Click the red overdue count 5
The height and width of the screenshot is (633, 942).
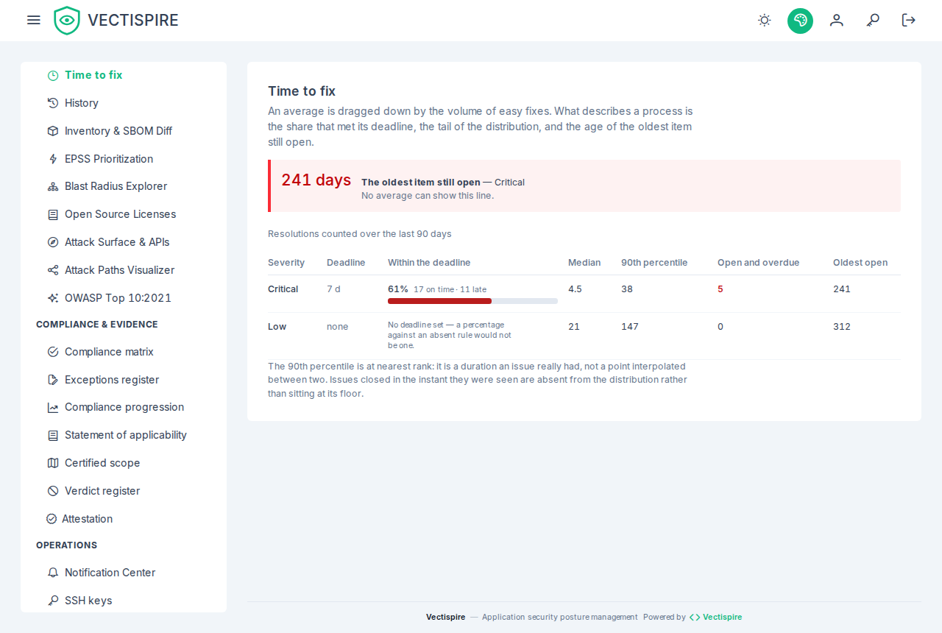click(720, 289)
